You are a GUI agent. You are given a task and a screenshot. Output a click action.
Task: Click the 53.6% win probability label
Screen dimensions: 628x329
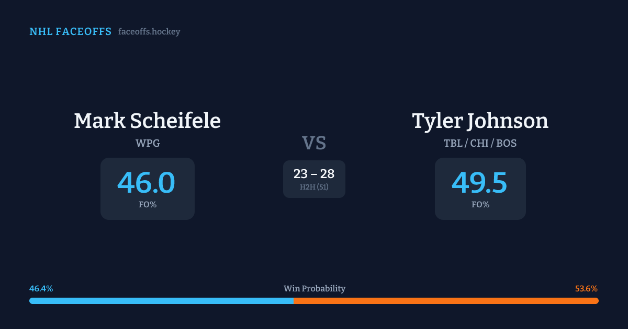586,289
